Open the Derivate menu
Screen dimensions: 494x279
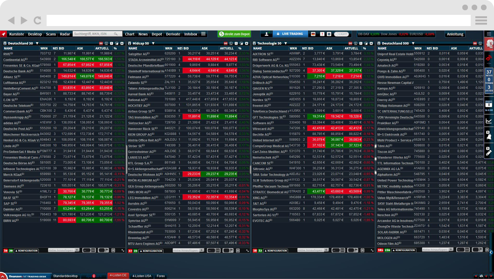tap(173, 34)
